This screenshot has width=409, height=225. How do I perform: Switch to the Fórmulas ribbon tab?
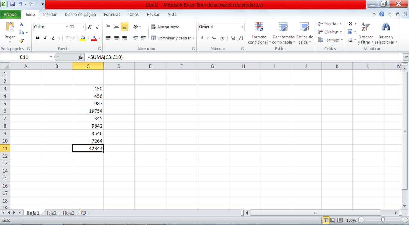[112, 14]
